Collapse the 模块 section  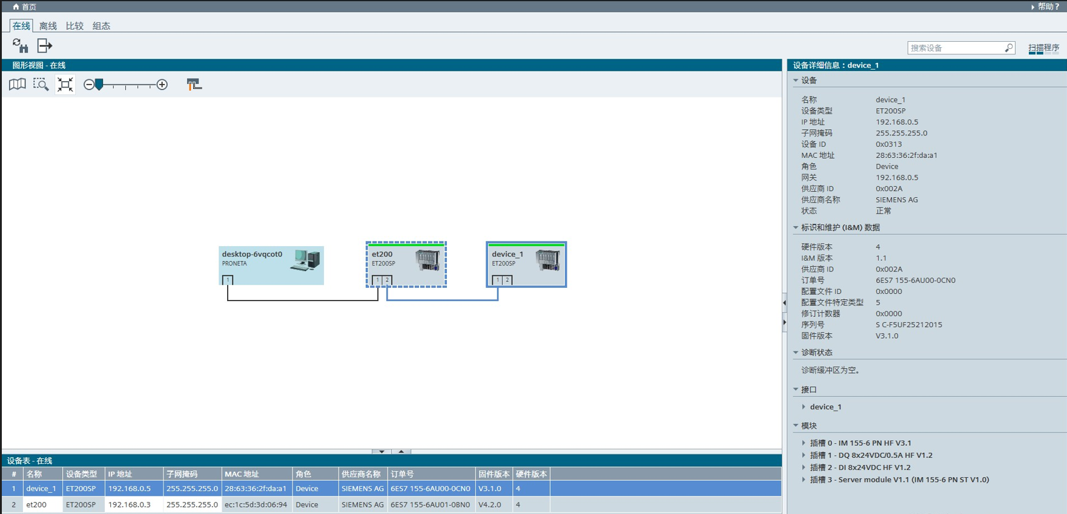tap(796, 426)
